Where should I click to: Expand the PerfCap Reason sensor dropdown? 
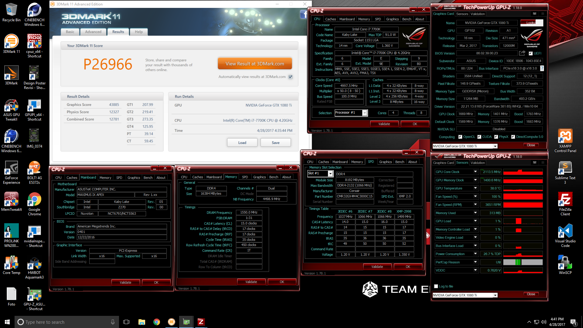click(476, 262)
